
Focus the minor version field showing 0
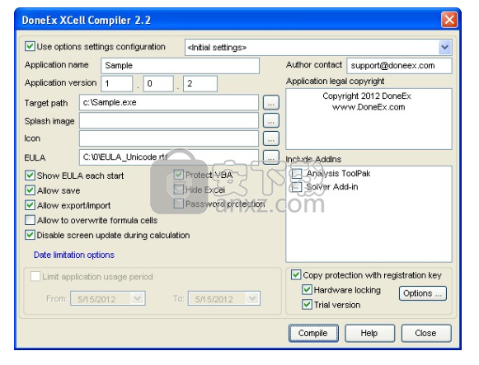[158, 83]
